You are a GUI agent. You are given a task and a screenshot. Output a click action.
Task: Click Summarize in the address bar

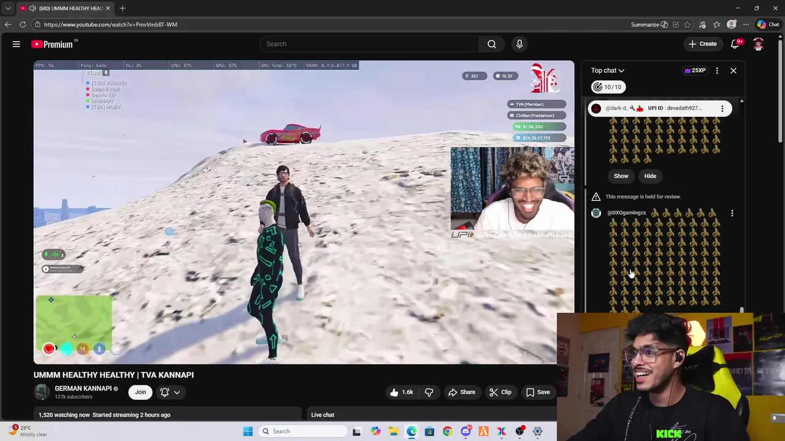649,24
